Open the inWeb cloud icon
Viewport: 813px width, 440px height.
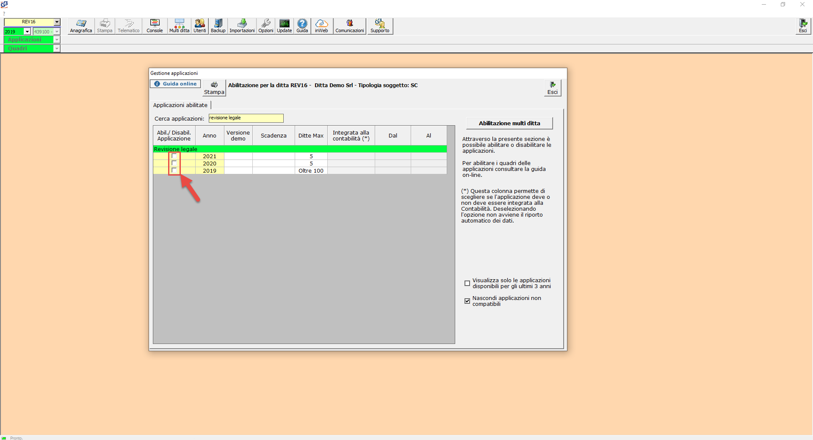(x=321, y=26)
